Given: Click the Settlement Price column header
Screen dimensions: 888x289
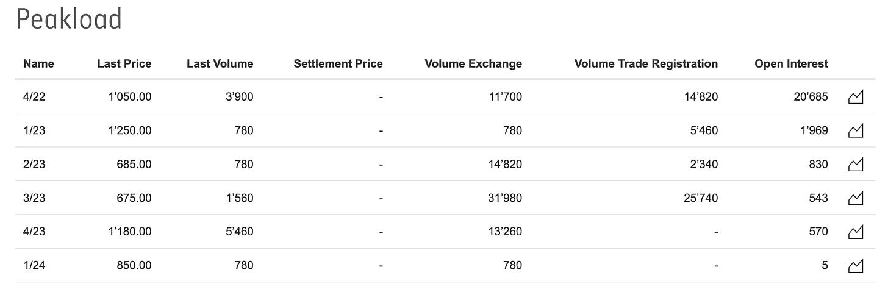Looking at the screenshot, I should pos(338,63).
